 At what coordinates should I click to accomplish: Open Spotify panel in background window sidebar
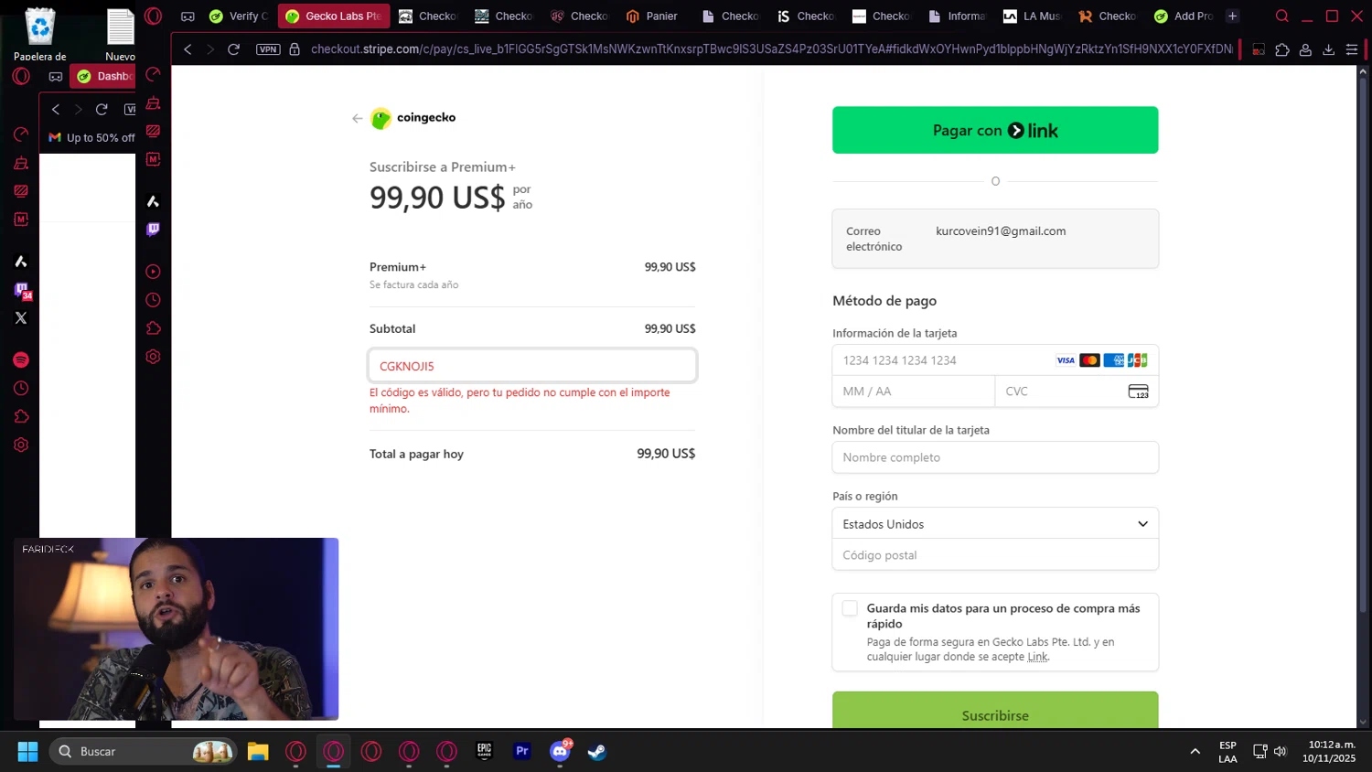[x=21, y=360]
